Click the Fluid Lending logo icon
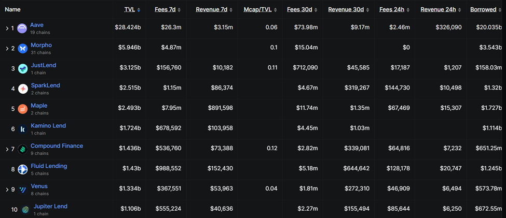506x218 pixels. coord(23,170)
